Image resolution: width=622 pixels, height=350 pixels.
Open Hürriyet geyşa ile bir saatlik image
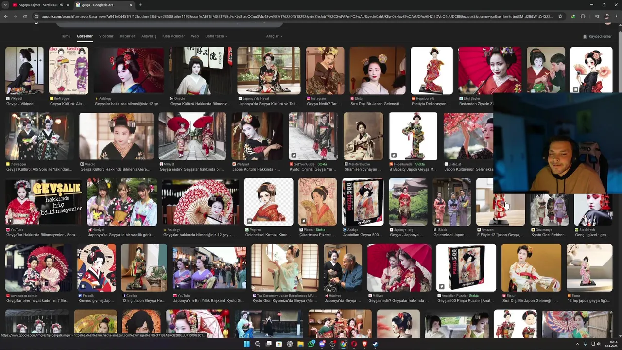point(122,202)
